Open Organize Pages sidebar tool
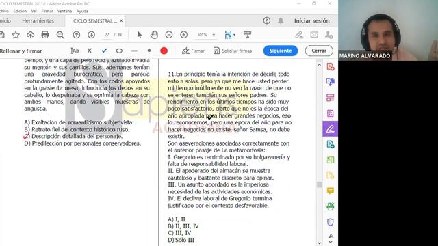Screen dimensions: 438x246 330,98
